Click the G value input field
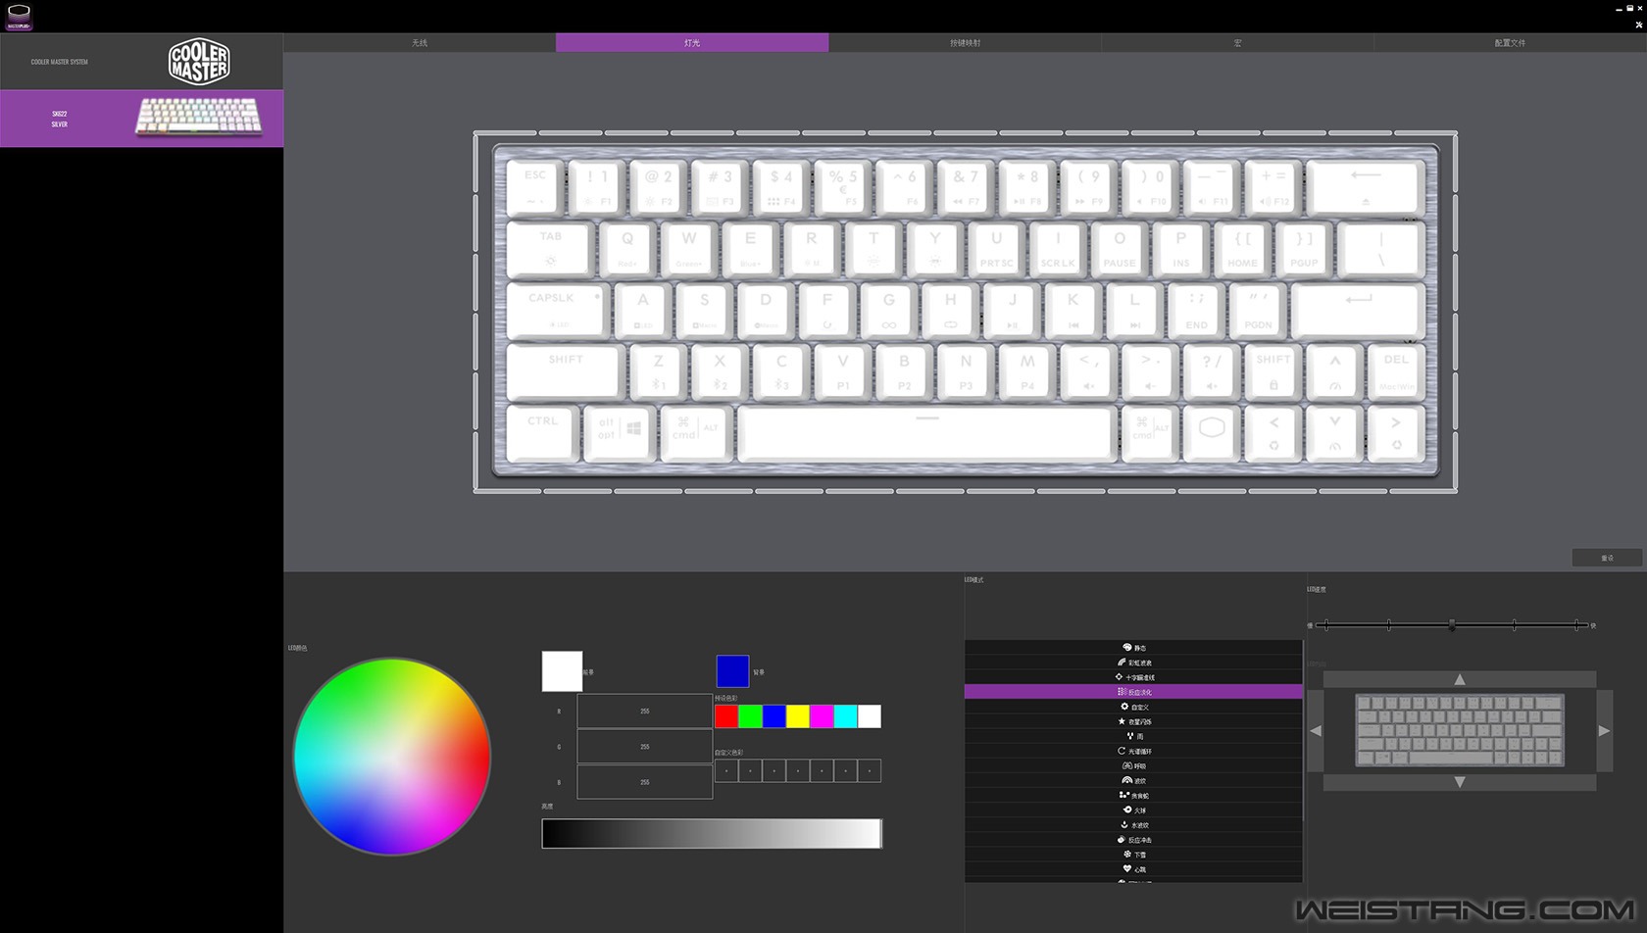Image resolution: width=1647 pixels, height=933 pixels. coord(644,747)
